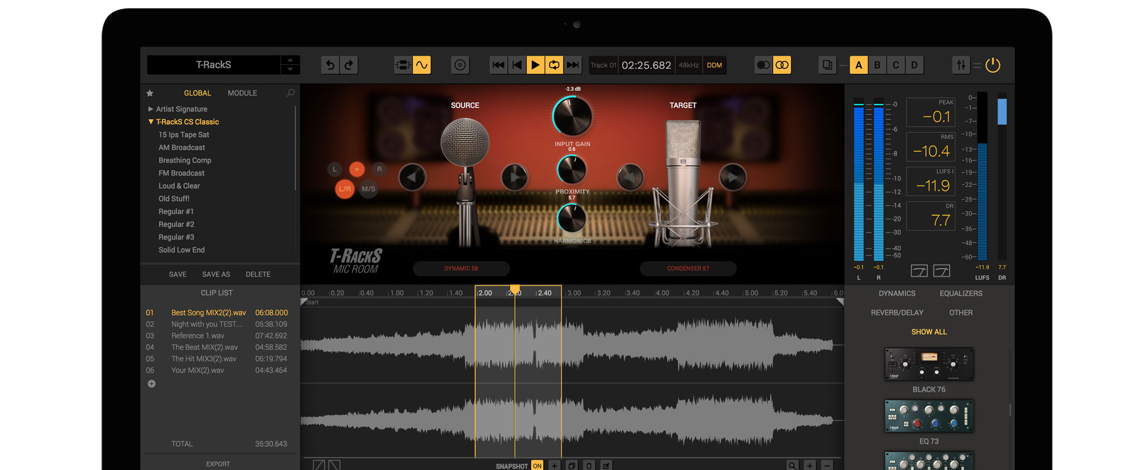1146x470 pixels.
Task: Click the undo arrow icon
Action: pyautogui.click(x=330, y=65)
